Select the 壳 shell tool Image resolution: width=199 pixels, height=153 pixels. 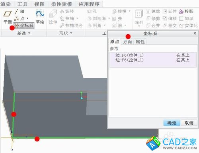117,19
